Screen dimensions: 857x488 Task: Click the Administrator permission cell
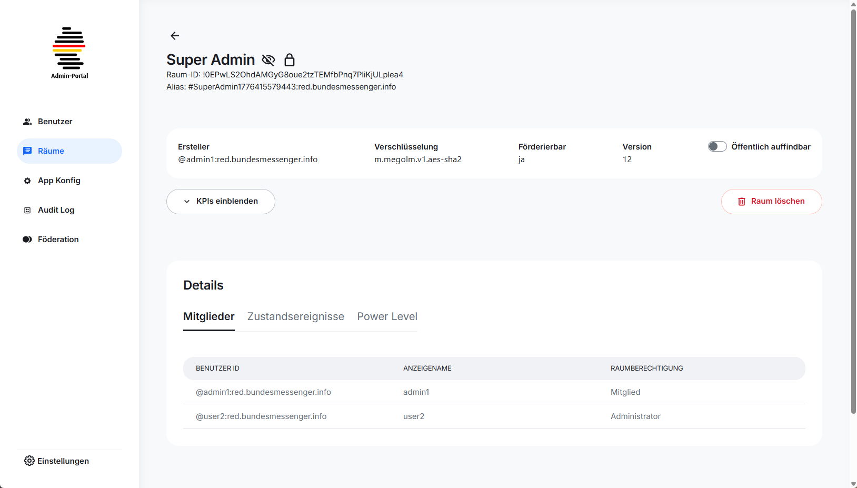pyautogui.click(x=635, y=416)
